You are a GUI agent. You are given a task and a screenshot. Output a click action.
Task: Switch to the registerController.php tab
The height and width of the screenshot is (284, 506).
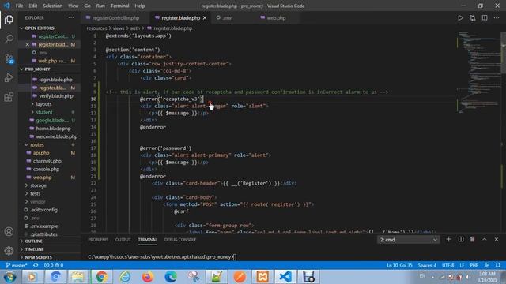[115, 18]
